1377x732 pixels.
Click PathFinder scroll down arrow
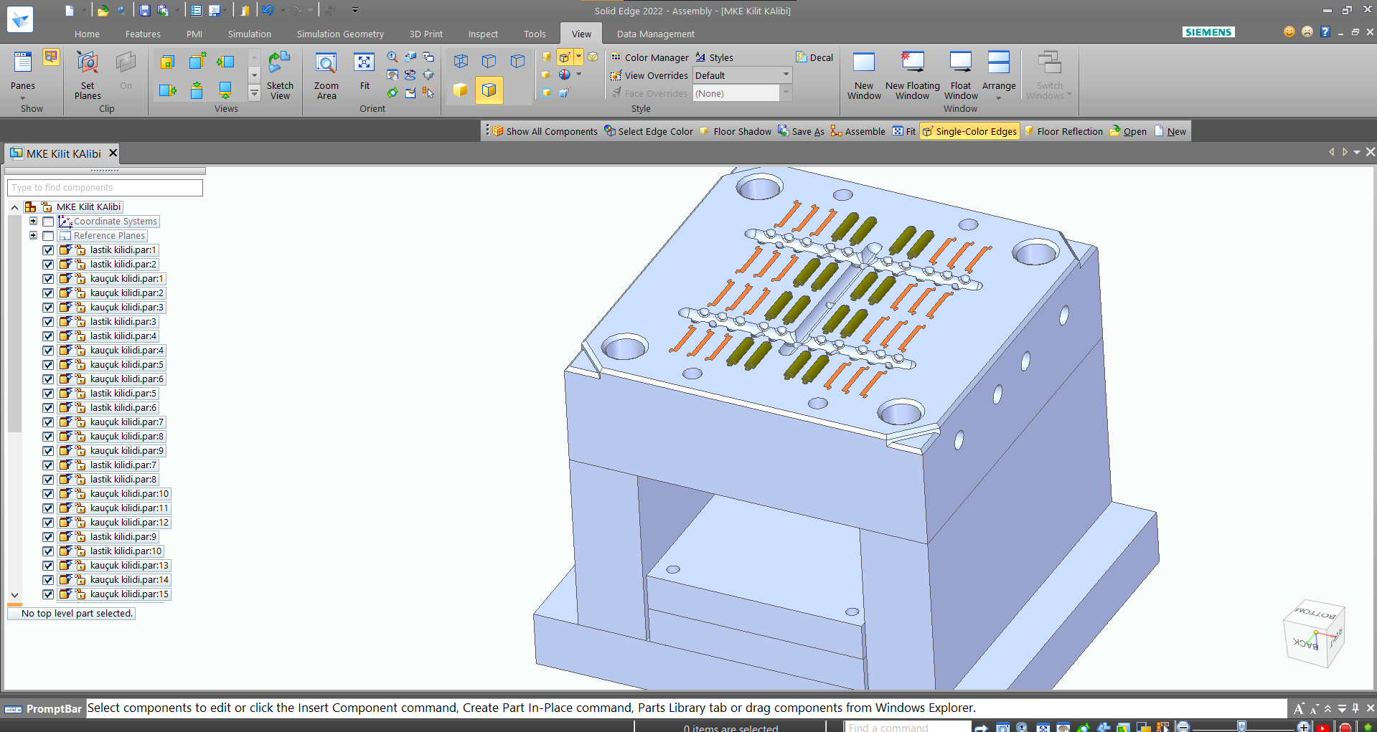(14, 595)
